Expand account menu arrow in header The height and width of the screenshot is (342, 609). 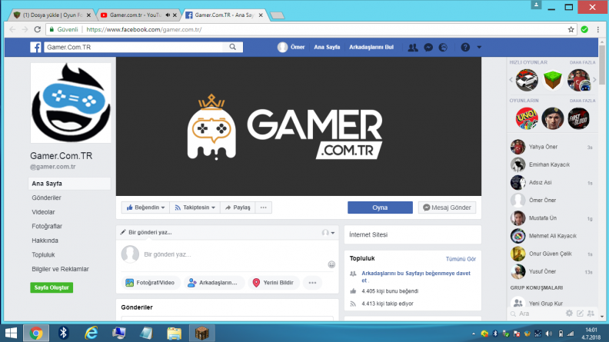pos(479,48)
